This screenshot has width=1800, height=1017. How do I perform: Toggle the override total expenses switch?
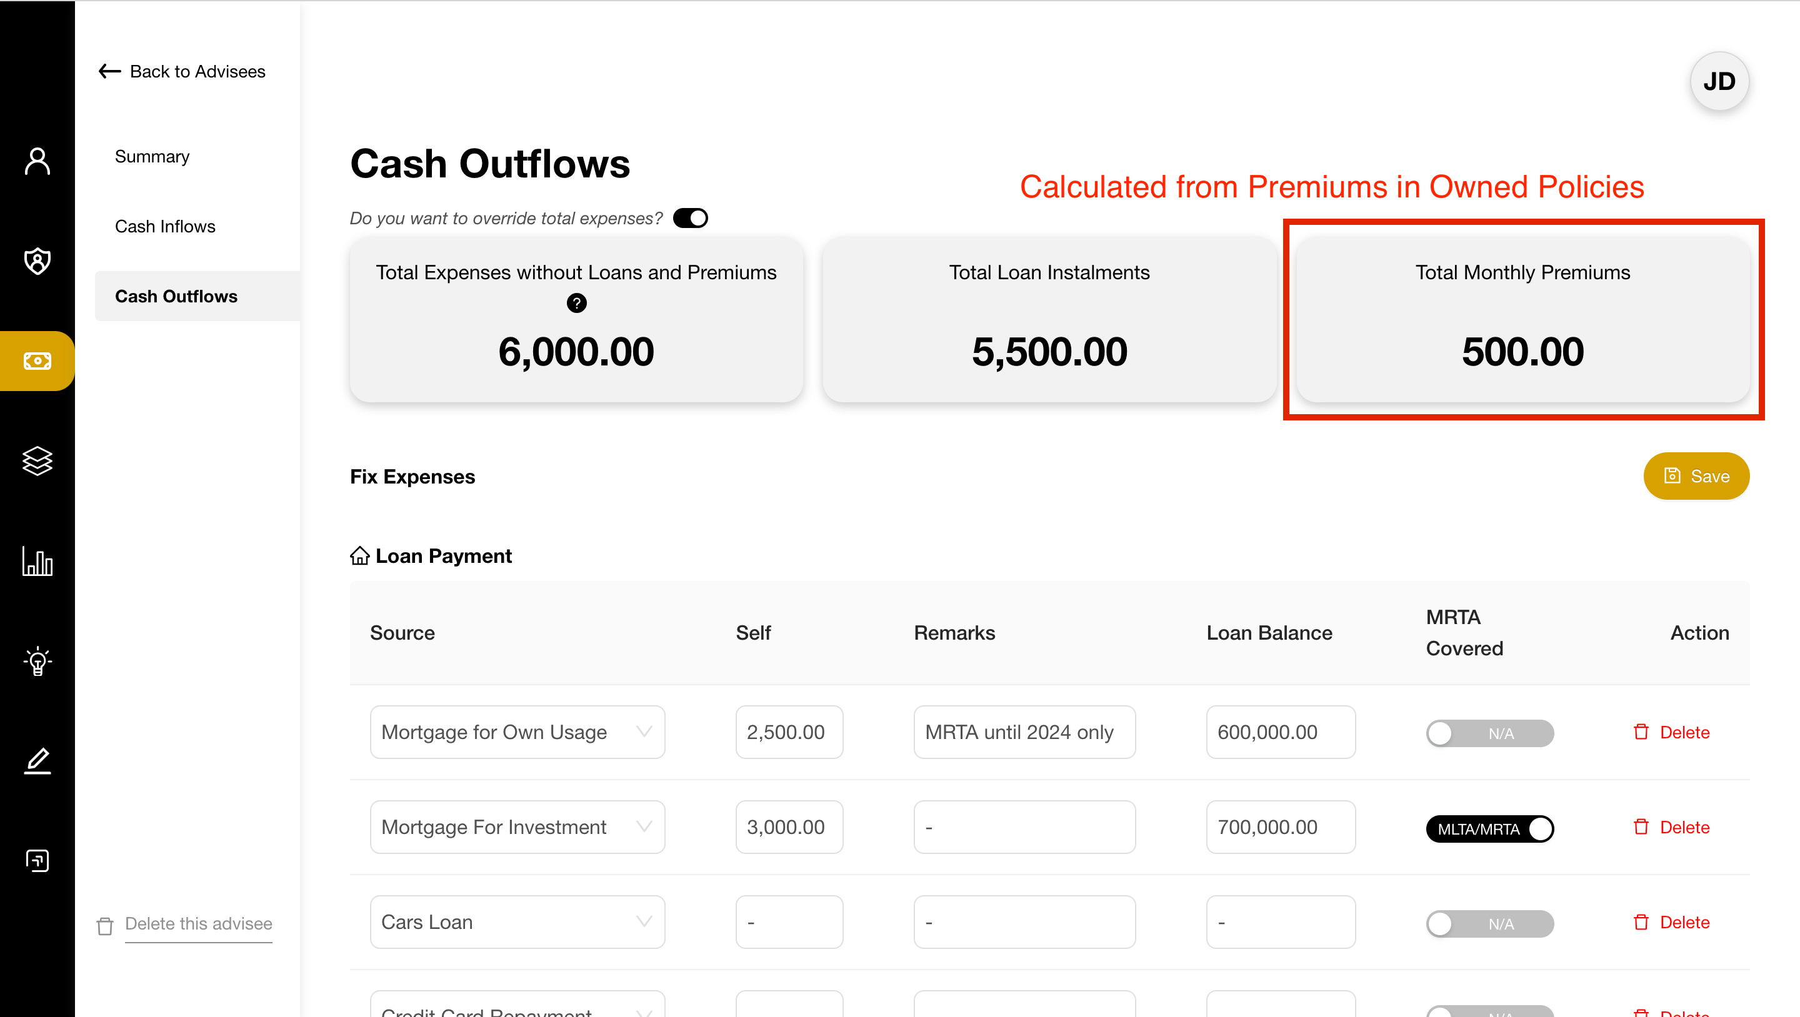tap(691, 219)
